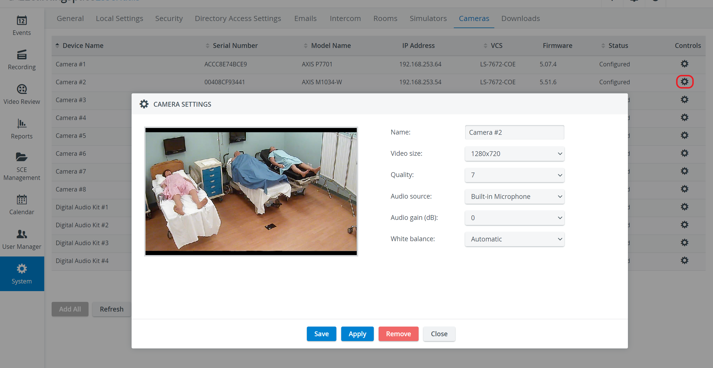This screenshot has width=713, height=368.
Task: Switch to the Simulators tab
Action: coord(428,18)
